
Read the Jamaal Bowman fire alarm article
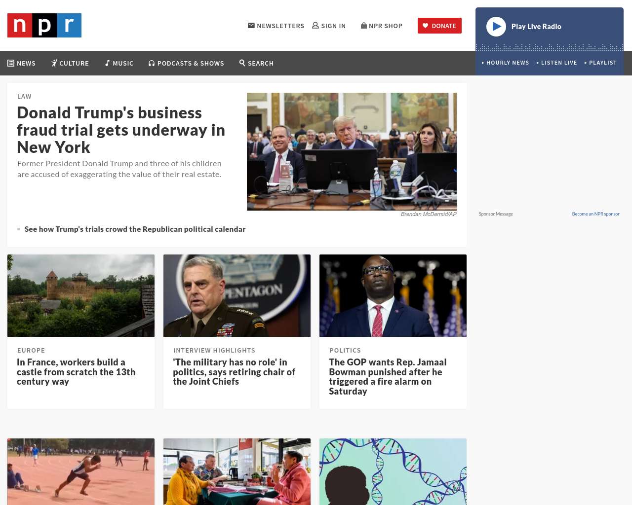pos(388,376)
